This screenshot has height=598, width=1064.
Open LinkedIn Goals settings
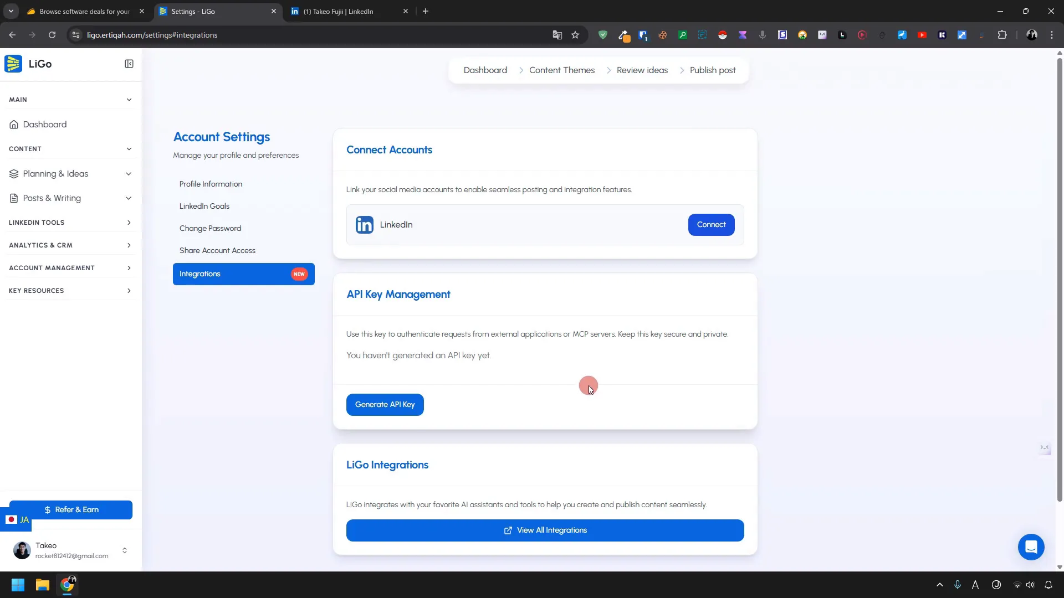[204, 206]
